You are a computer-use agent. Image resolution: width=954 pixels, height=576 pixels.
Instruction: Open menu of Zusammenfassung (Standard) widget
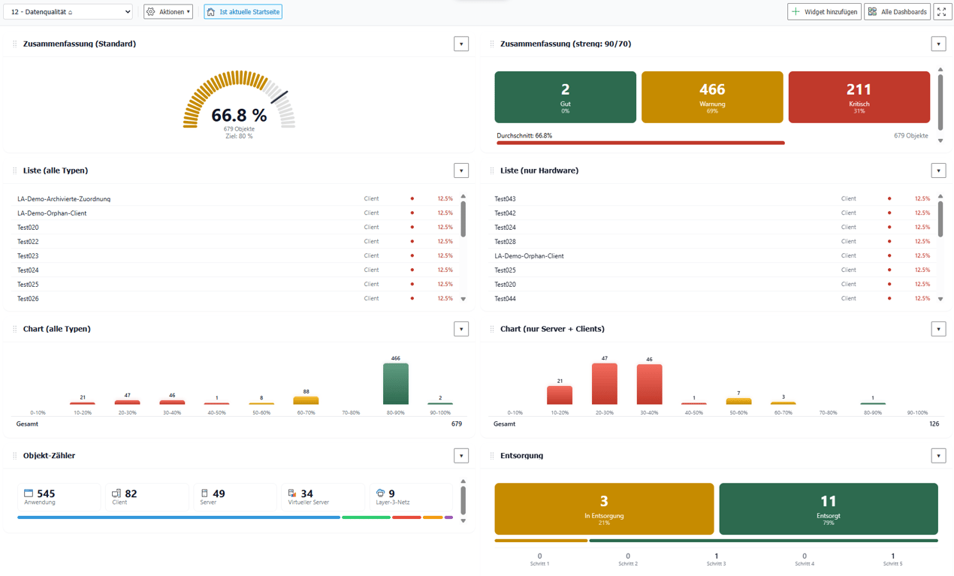(461, 44)
